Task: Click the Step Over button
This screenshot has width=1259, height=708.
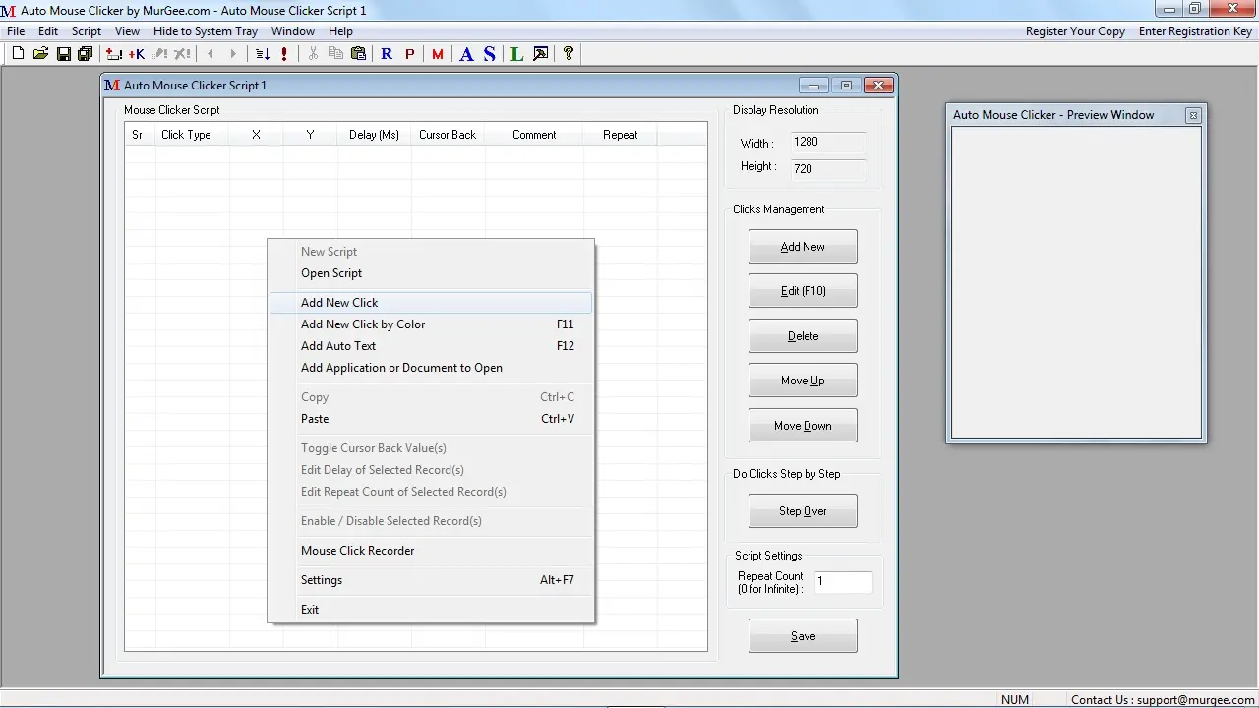Action: [803, 511]
